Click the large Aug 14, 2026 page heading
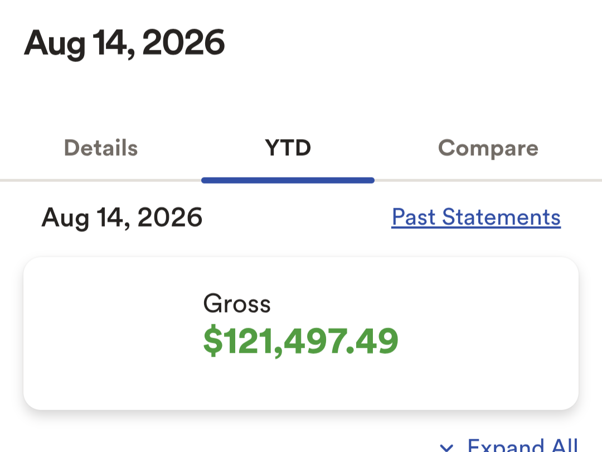The image size is (602, 452). [x=124, y=44]
